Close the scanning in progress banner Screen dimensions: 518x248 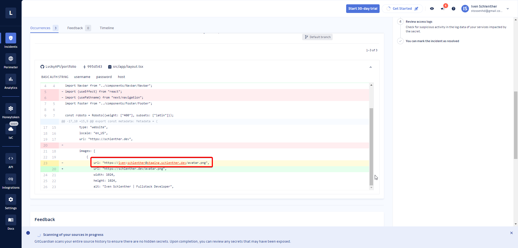[511, 233]
